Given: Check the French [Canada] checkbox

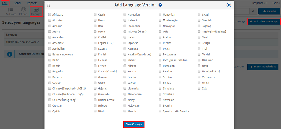Looking at the screenshot, I should 95,72.
